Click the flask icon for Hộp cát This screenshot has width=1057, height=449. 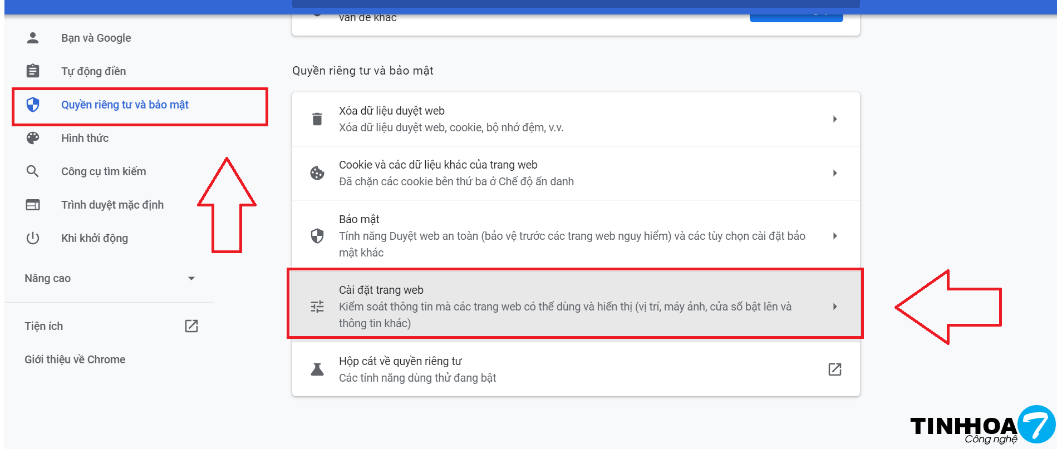[317, 369]
